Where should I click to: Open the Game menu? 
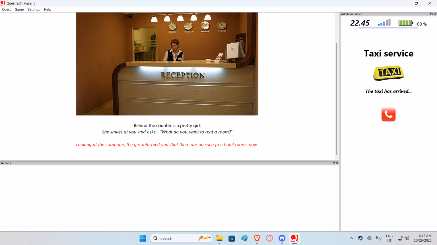click(x=19, y=9)
